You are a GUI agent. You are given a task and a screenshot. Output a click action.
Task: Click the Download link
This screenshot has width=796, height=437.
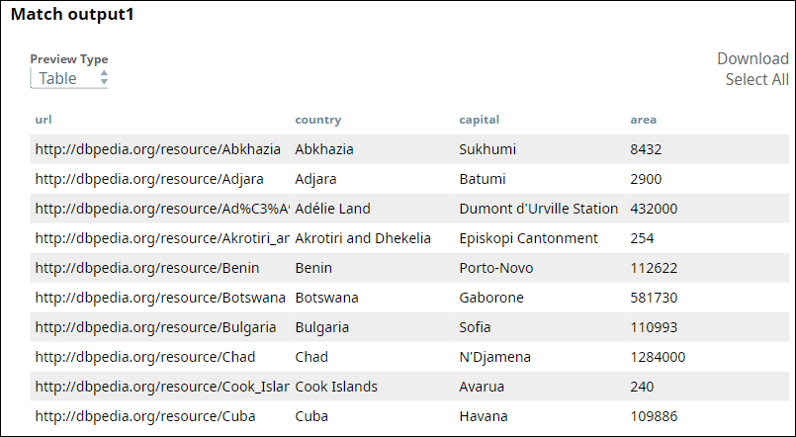(752, 58)
